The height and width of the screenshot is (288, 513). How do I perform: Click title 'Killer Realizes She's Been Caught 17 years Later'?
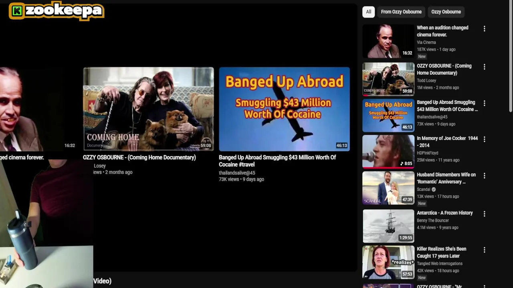pyautogui.click(x=441, y=252)
